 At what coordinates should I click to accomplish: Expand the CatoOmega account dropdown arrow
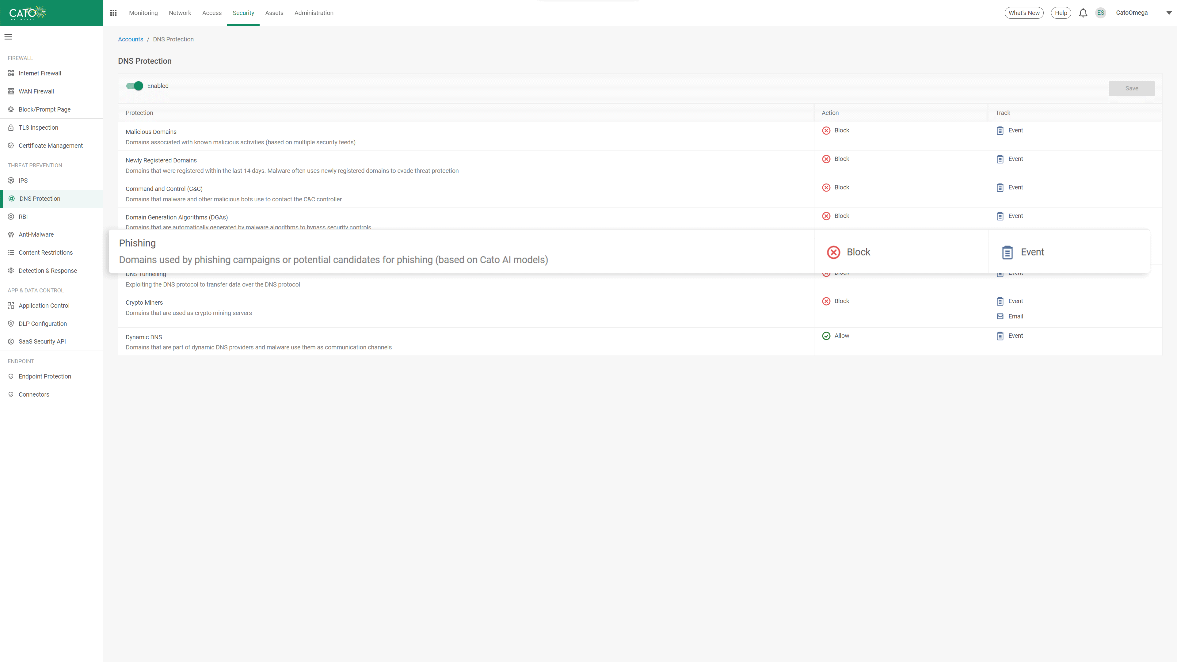pos(1168,13)
